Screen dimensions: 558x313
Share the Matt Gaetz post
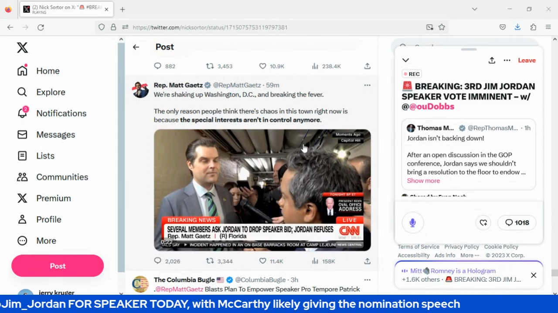click(x=367, y=261)
